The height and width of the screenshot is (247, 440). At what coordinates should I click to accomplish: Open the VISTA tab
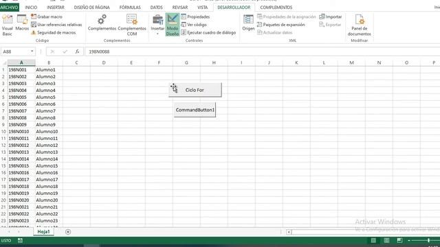tap(202, 8)
